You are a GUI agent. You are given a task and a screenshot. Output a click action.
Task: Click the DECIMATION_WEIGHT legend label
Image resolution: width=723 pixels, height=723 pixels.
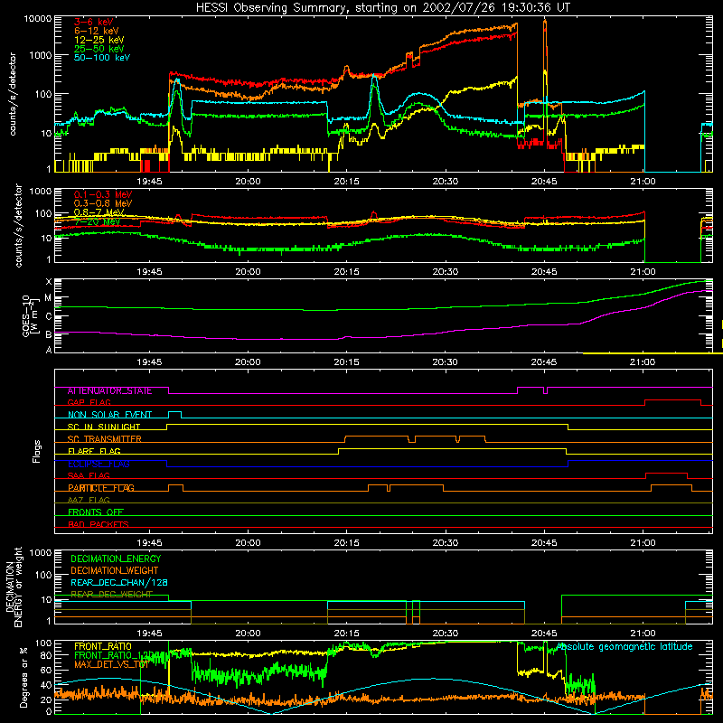pos(115,571)
